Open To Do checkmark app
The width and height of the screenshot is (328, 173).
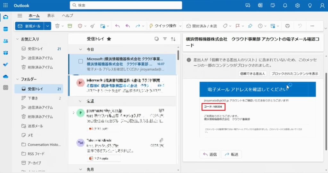[6, 64]
